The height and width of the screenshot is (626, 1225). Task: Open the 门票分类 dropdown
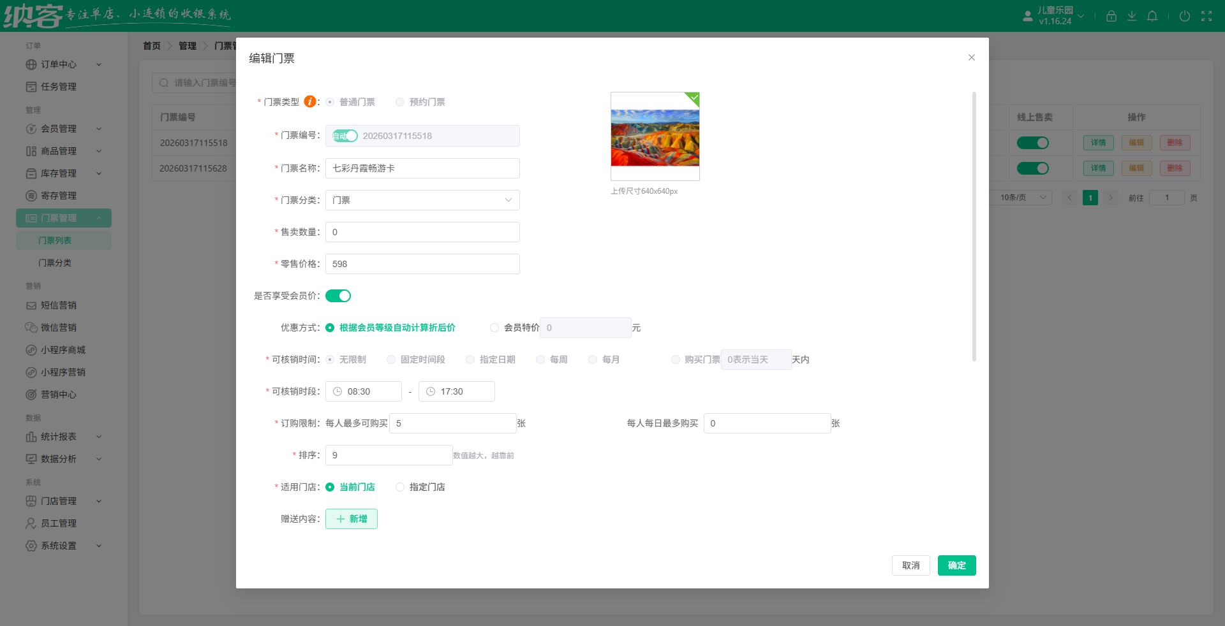422,200
